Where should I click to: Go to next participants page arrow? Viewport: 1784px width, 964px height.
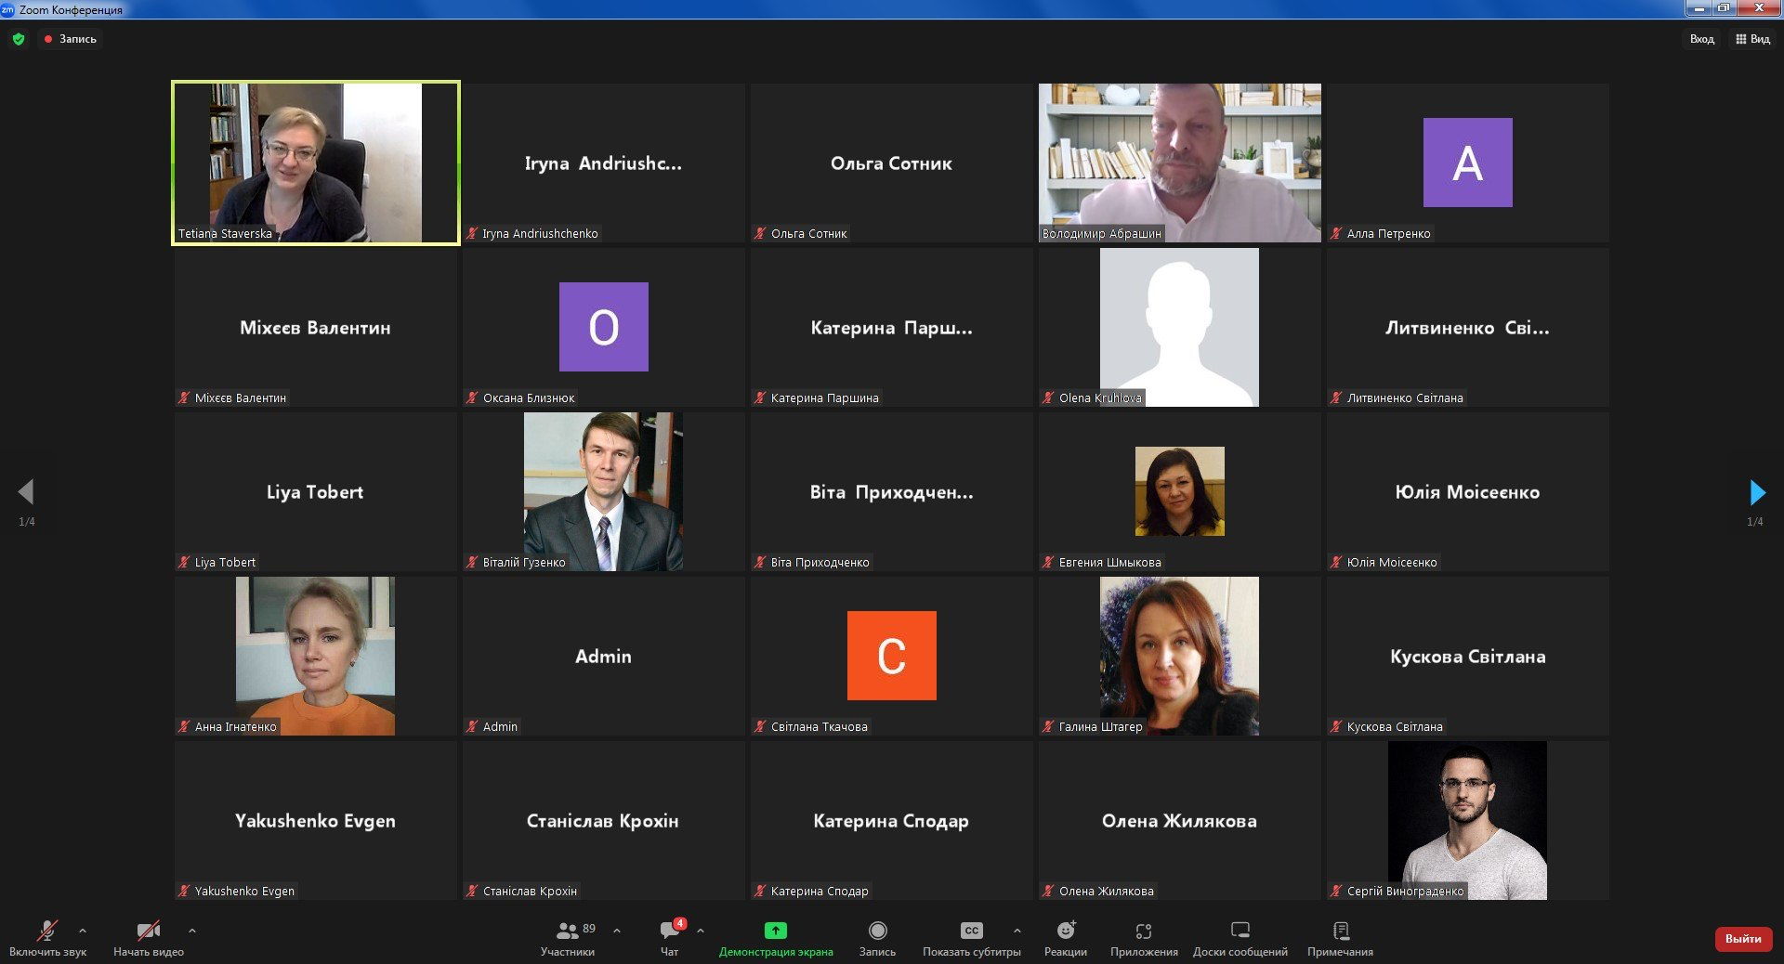1756,492
